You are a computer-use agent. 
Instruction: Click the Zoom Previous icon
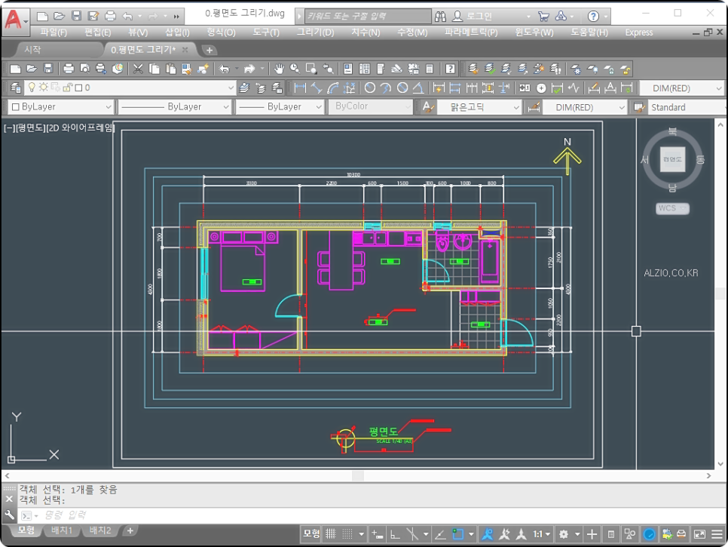pos(329,69)
